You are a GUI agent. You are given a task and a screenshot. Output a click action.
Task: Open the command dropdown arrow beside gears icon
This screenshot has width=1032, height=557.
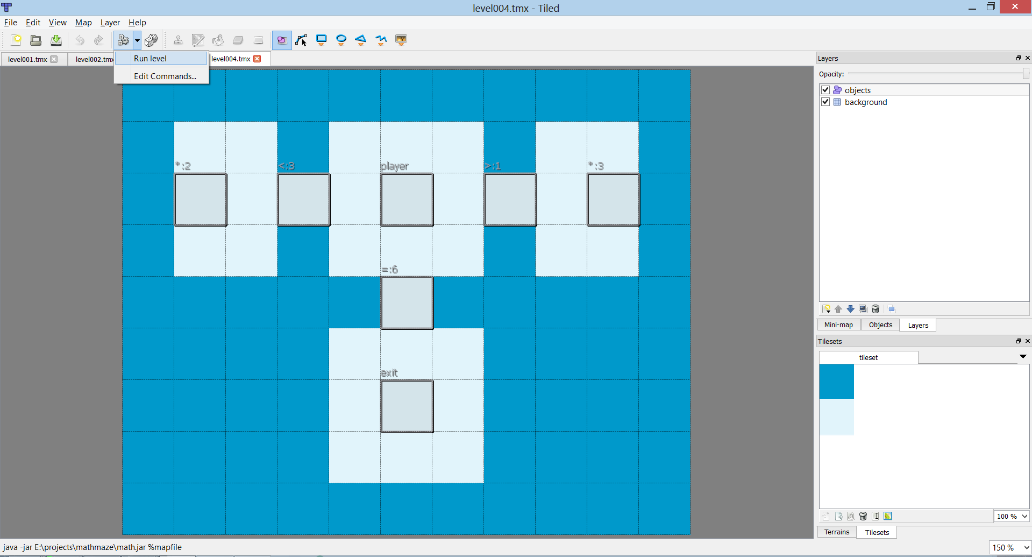point(137,40)
